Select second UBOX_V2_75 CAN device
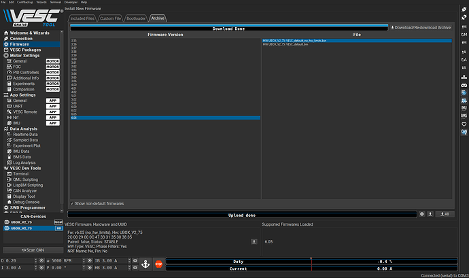 24,228
